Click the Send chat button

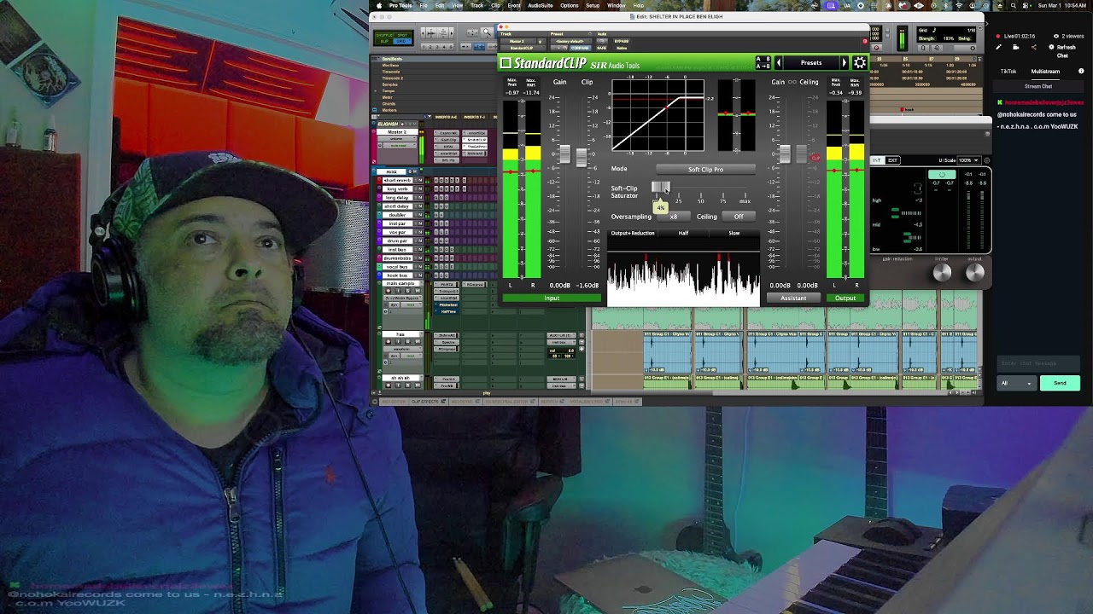tap(1060, 383)
